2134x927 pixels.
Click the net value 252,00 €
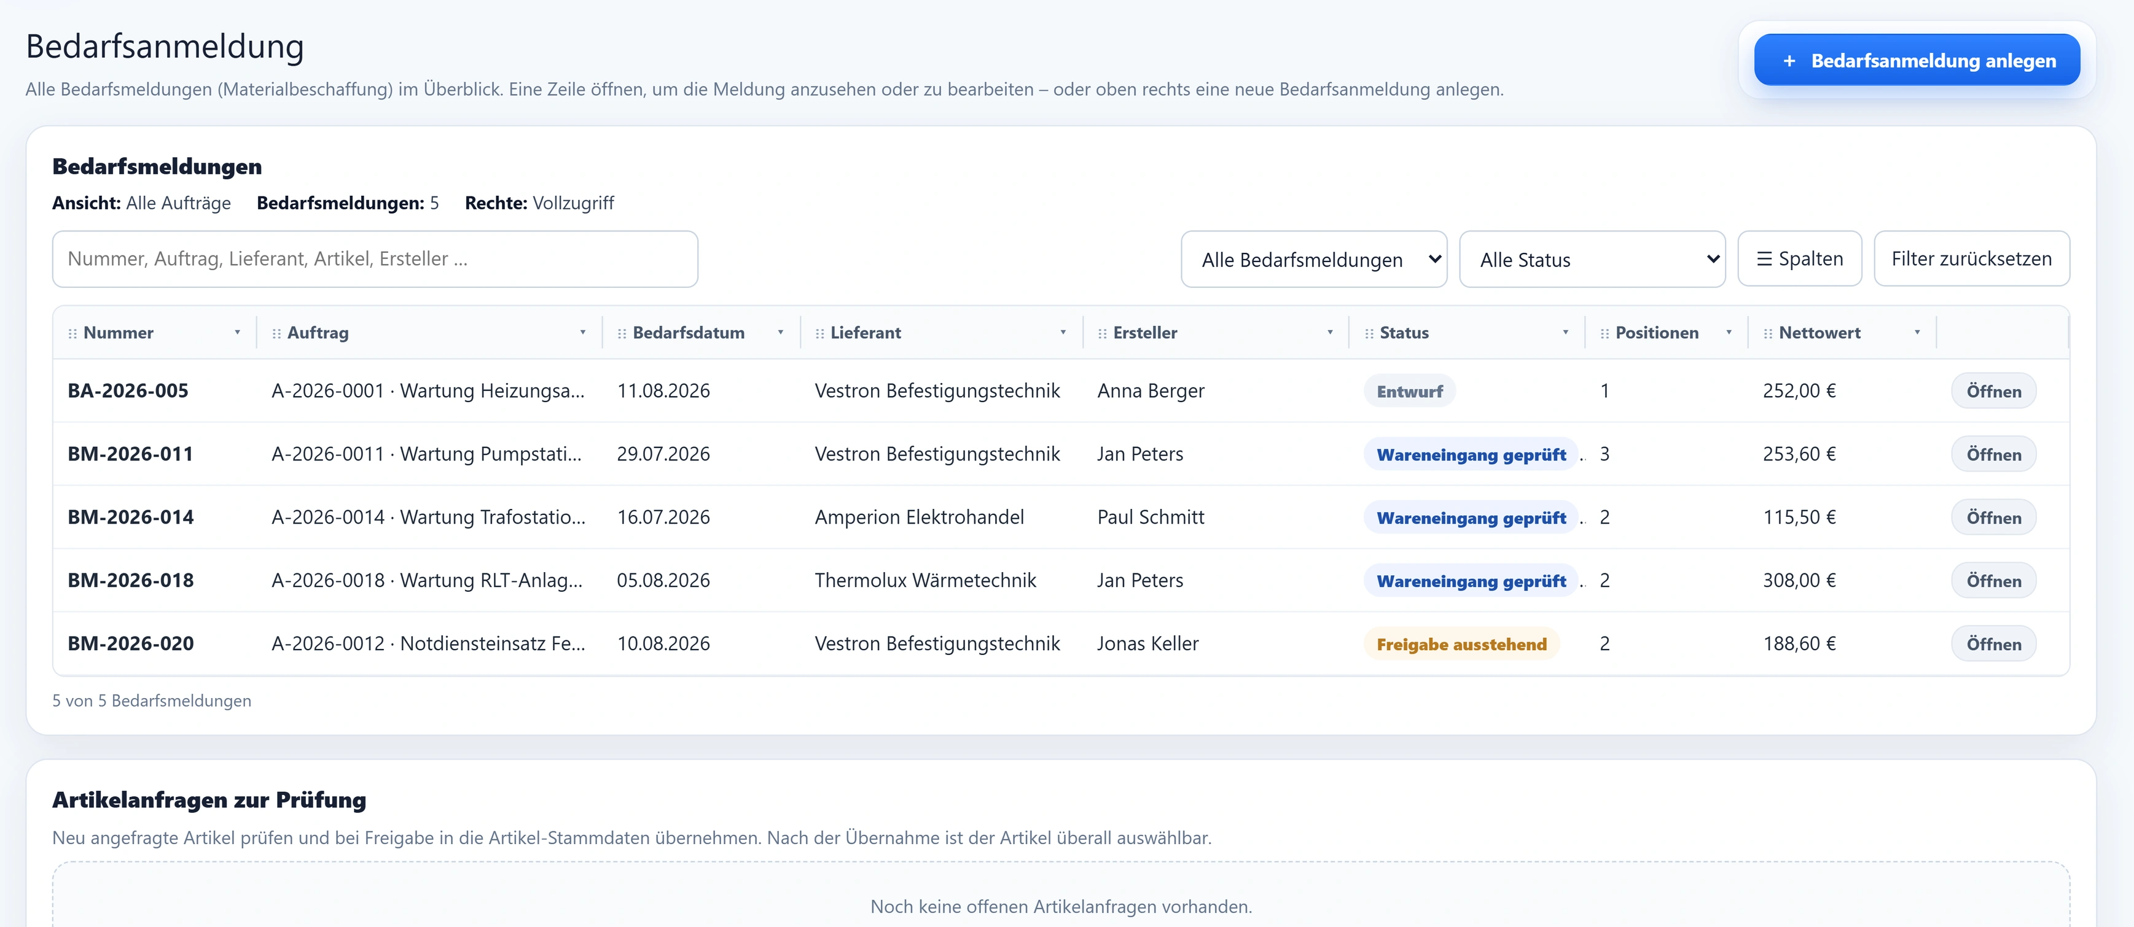click(x=1799, y=390)
